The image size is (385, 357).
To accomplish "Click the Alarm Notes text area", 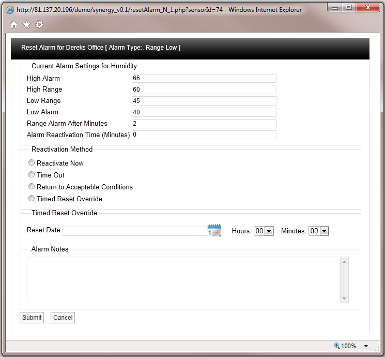I will [x=183, y=280].
